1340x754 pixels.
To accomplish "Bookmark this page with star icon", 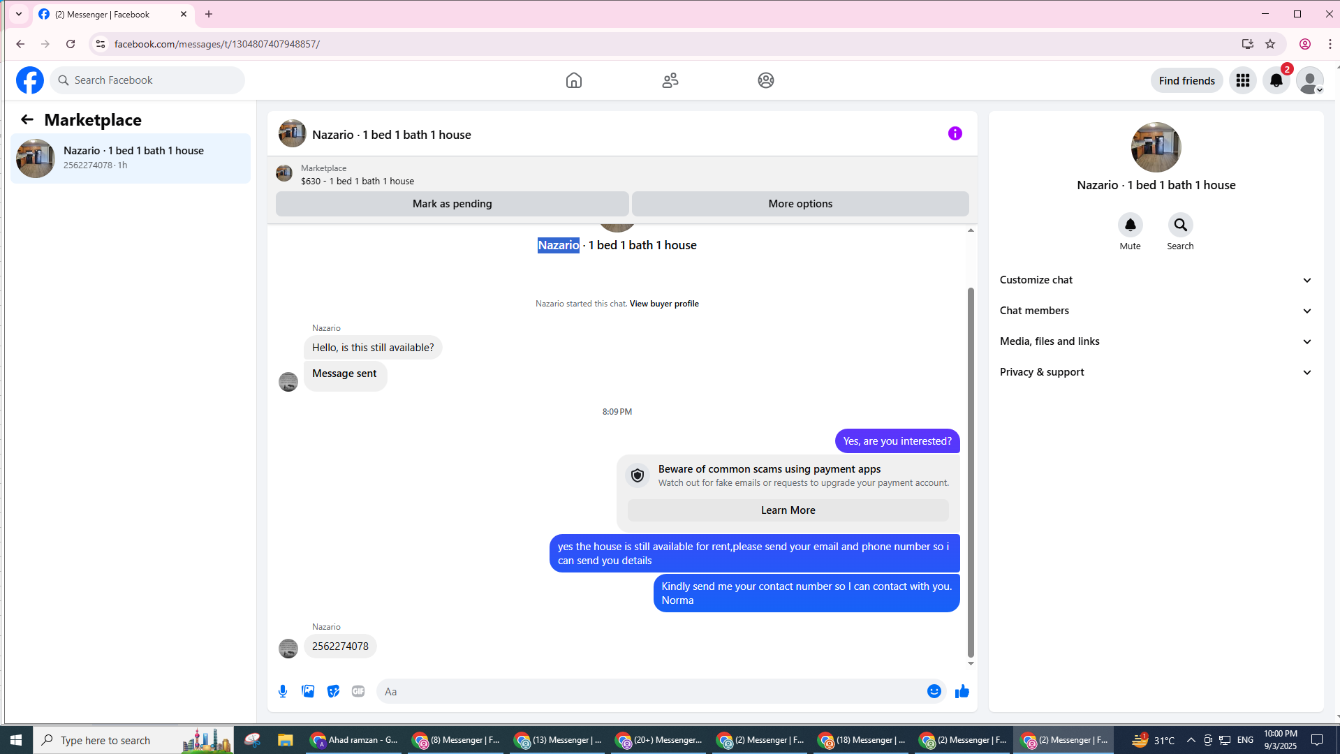I will click(x=1270, y=44).
